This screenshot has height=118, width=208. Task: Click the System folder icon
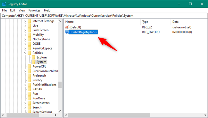(33, 62)
